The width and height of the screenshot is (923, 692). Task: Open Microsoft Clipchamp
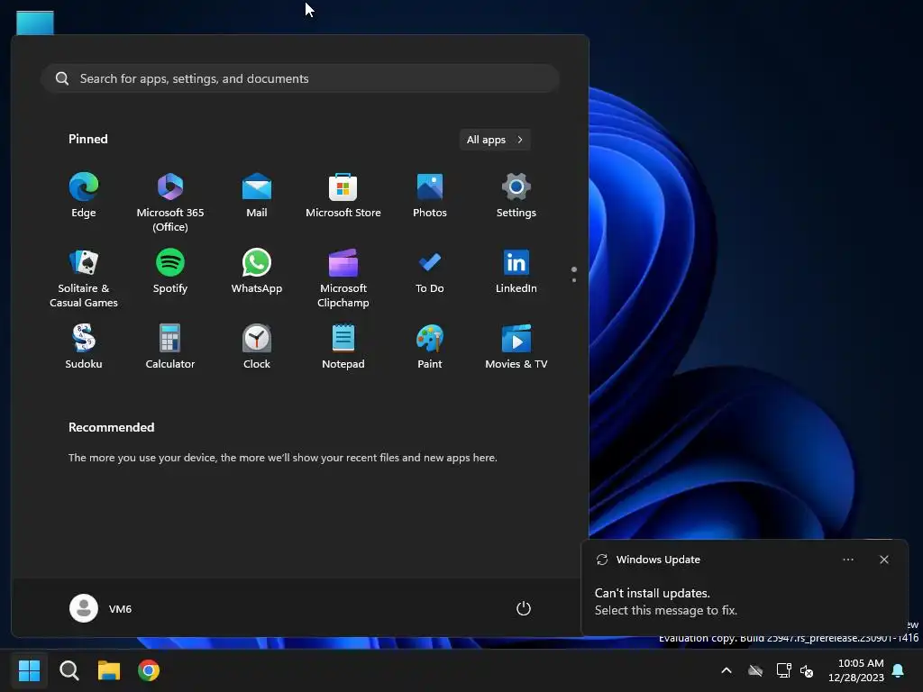coord(343,278)
